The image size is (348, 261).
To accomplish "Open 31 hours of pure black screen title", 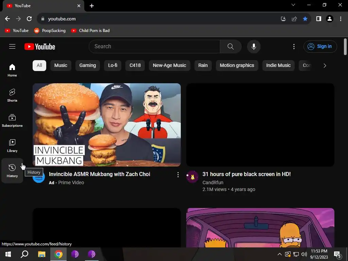I will tap(247, 174).
